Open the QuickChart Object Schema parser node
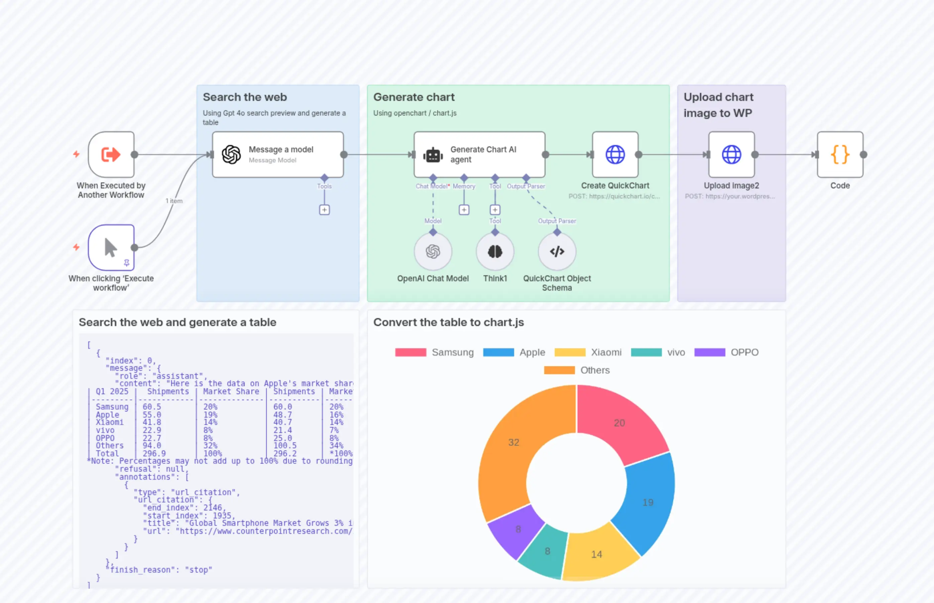Image resolution: width=934 pixels, height=603 pixels. point(557,251)
